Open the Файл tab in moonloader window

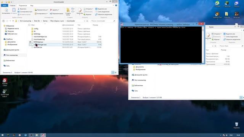coord(5,5)
